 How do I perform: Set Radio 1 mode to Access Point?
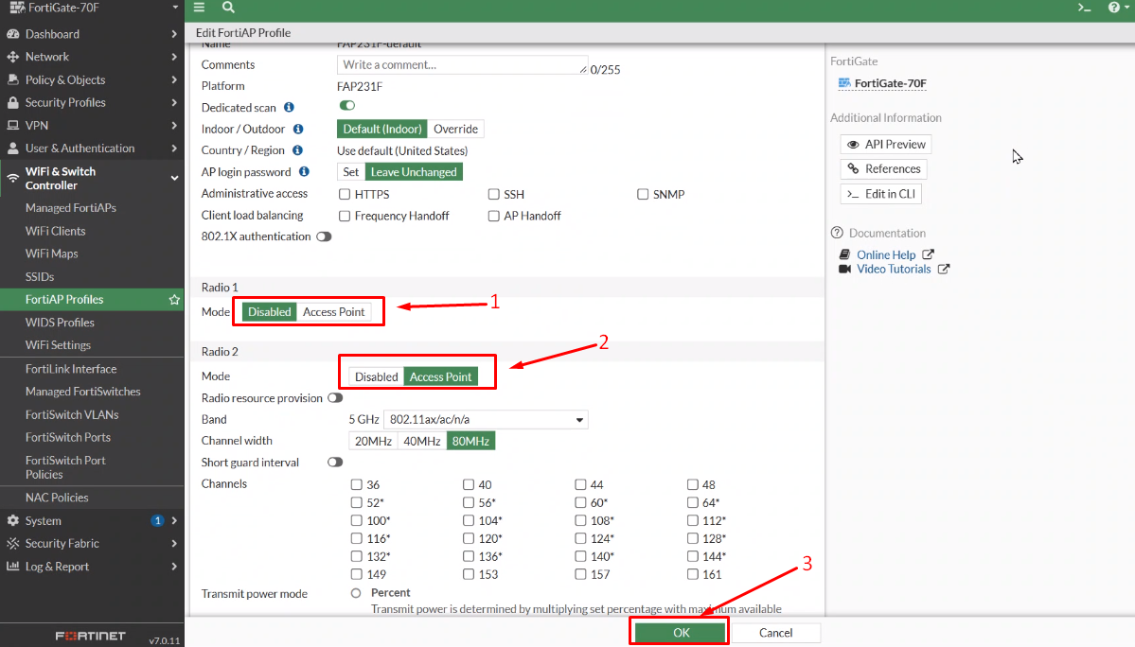(x=334, y=311)
